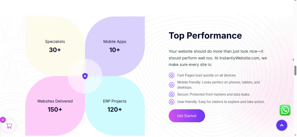Click the shield star icon in the center
Viewport: 297px width, 137px height.
[85, 76]
